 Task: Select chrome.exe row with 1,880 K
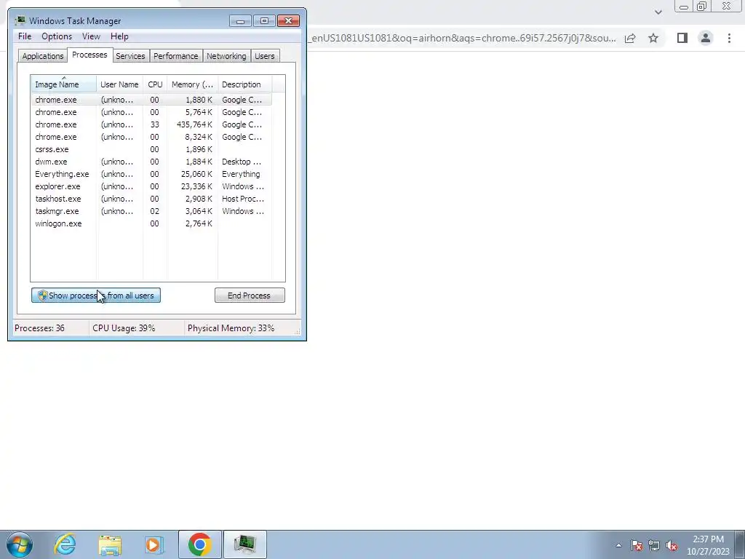(x=151, y=100)
